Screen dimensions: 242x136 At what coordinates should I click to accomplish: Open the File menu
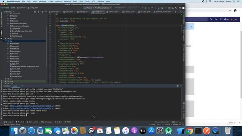click(23, 2)
